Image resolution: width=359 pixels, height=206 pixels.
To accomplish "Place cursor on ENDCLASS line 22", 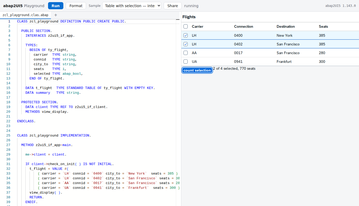I will pos(26,121).
